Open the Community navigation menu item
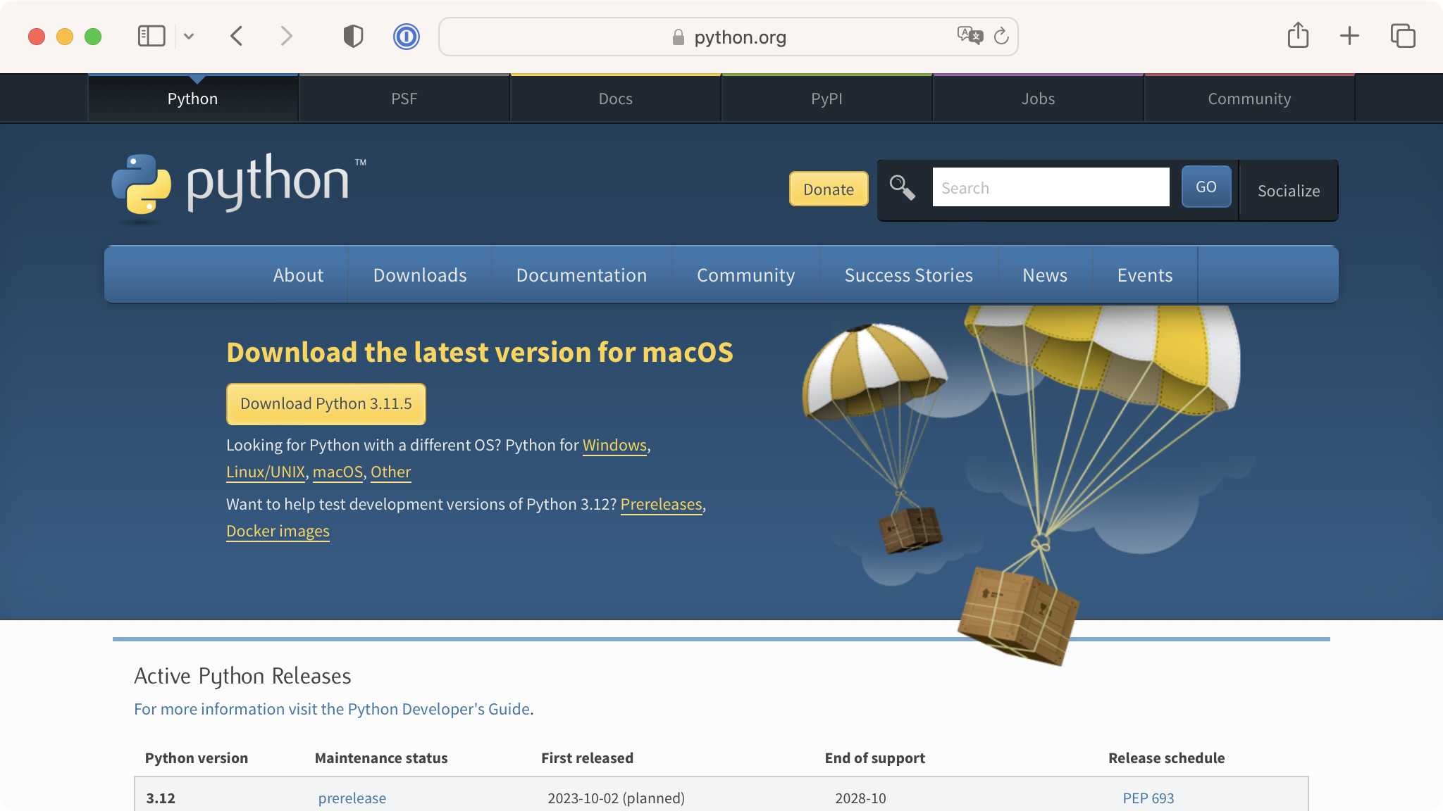Image resolution: width=1443 pixels, height=811 pixels. [x=745, y=275]
